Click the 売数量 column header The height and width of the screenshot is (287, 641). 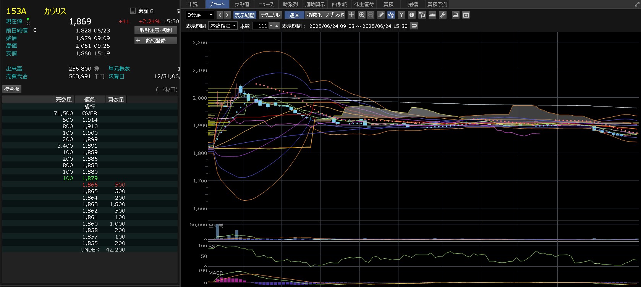(x=63, y=99)
